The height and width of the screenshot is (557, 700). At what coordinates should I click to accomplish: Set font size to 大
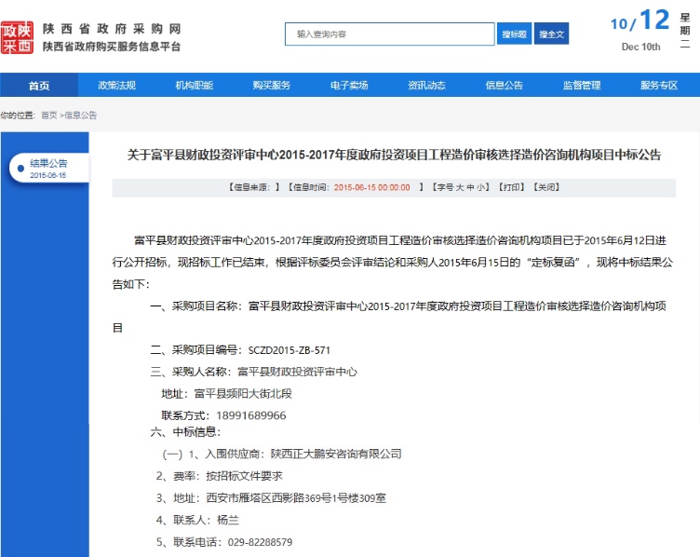459,187
